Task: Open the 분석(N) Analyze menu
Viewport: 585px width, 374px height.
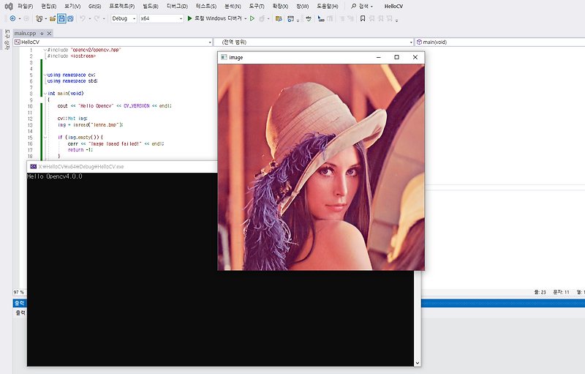Action: click(233, 7)
